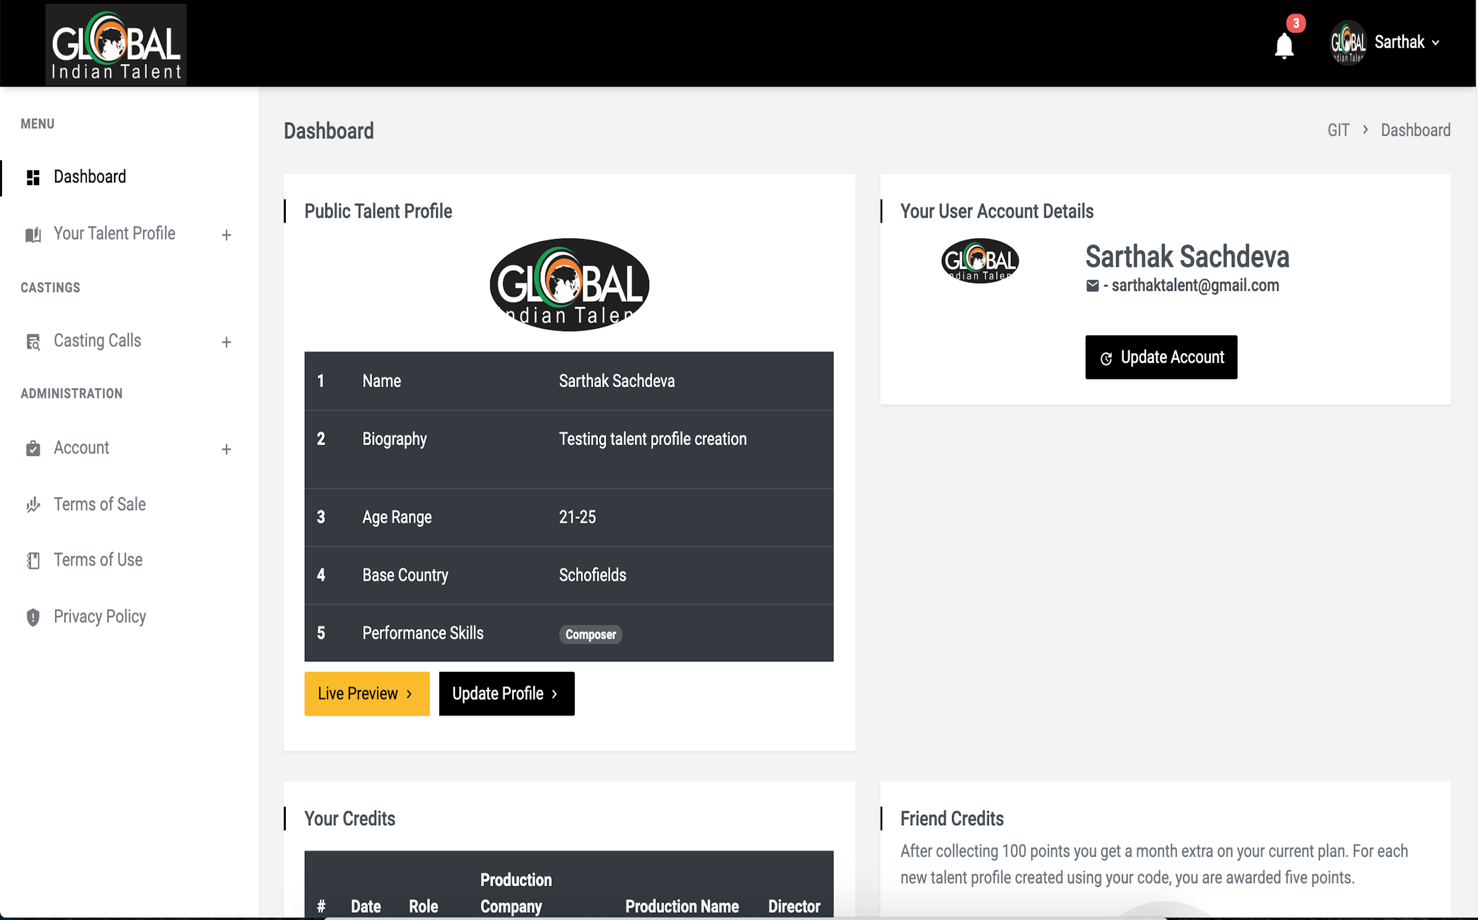Open the Sarthak user dropdown menu
The image size is (1478, 920).
tap(1399, 43)
